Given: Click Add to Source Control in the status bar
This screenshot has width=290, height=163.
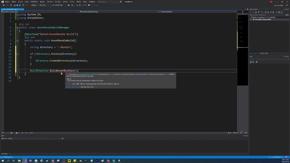Looking at the screenshot, I should (x=276, y=157).
